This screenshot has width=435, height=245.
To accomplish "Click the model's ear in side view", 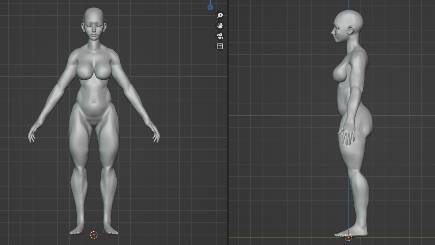I will coord(351,30).
